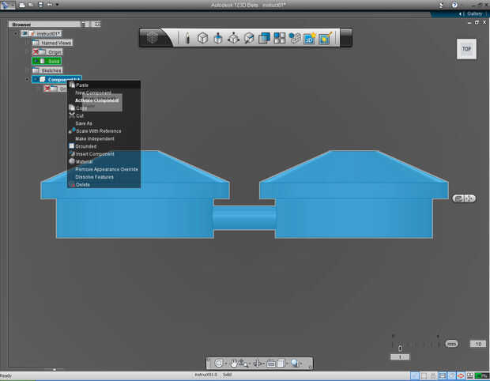Open the grouping cubes with sphere tool
This screenshot has height=381, width=490.
point(294,39)
